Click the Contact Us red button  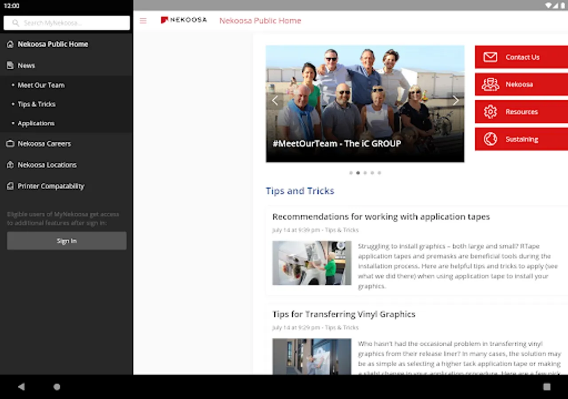click(521, 57)
